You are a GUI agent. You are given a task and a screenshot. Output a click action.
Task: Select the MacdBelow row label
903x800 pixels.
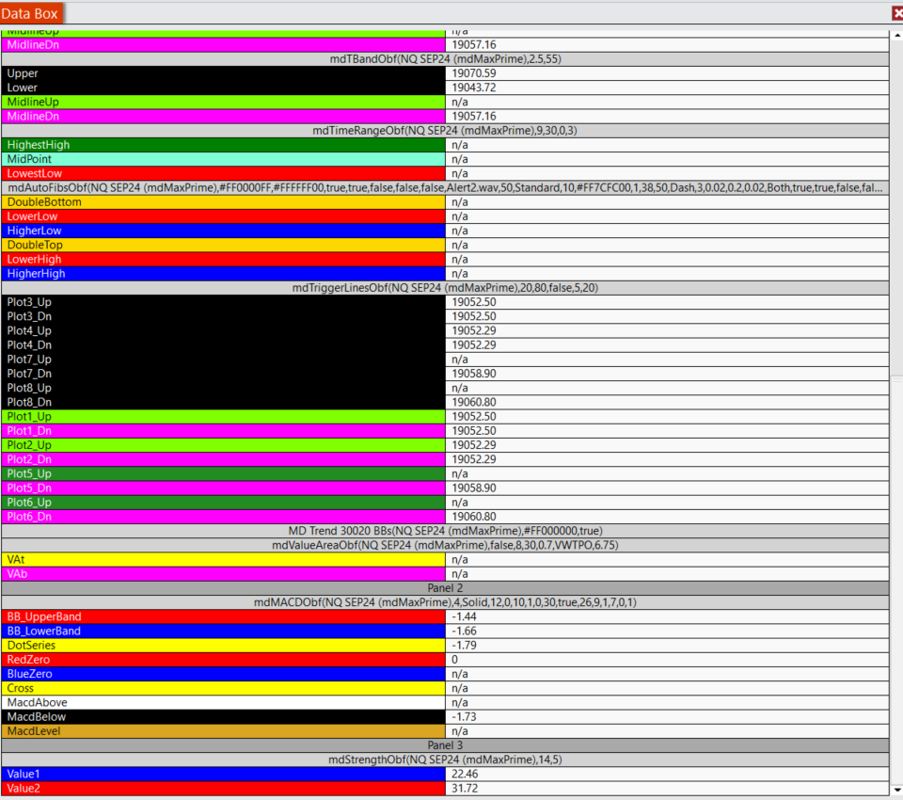pos(224,716)
